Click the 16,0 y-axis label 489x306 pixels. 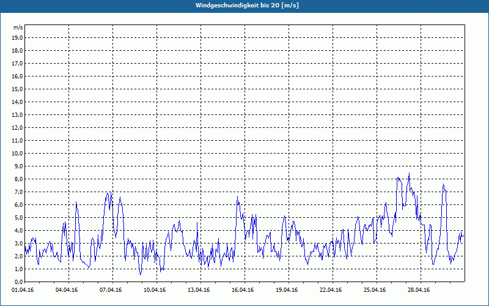click(x=17, y=76)
